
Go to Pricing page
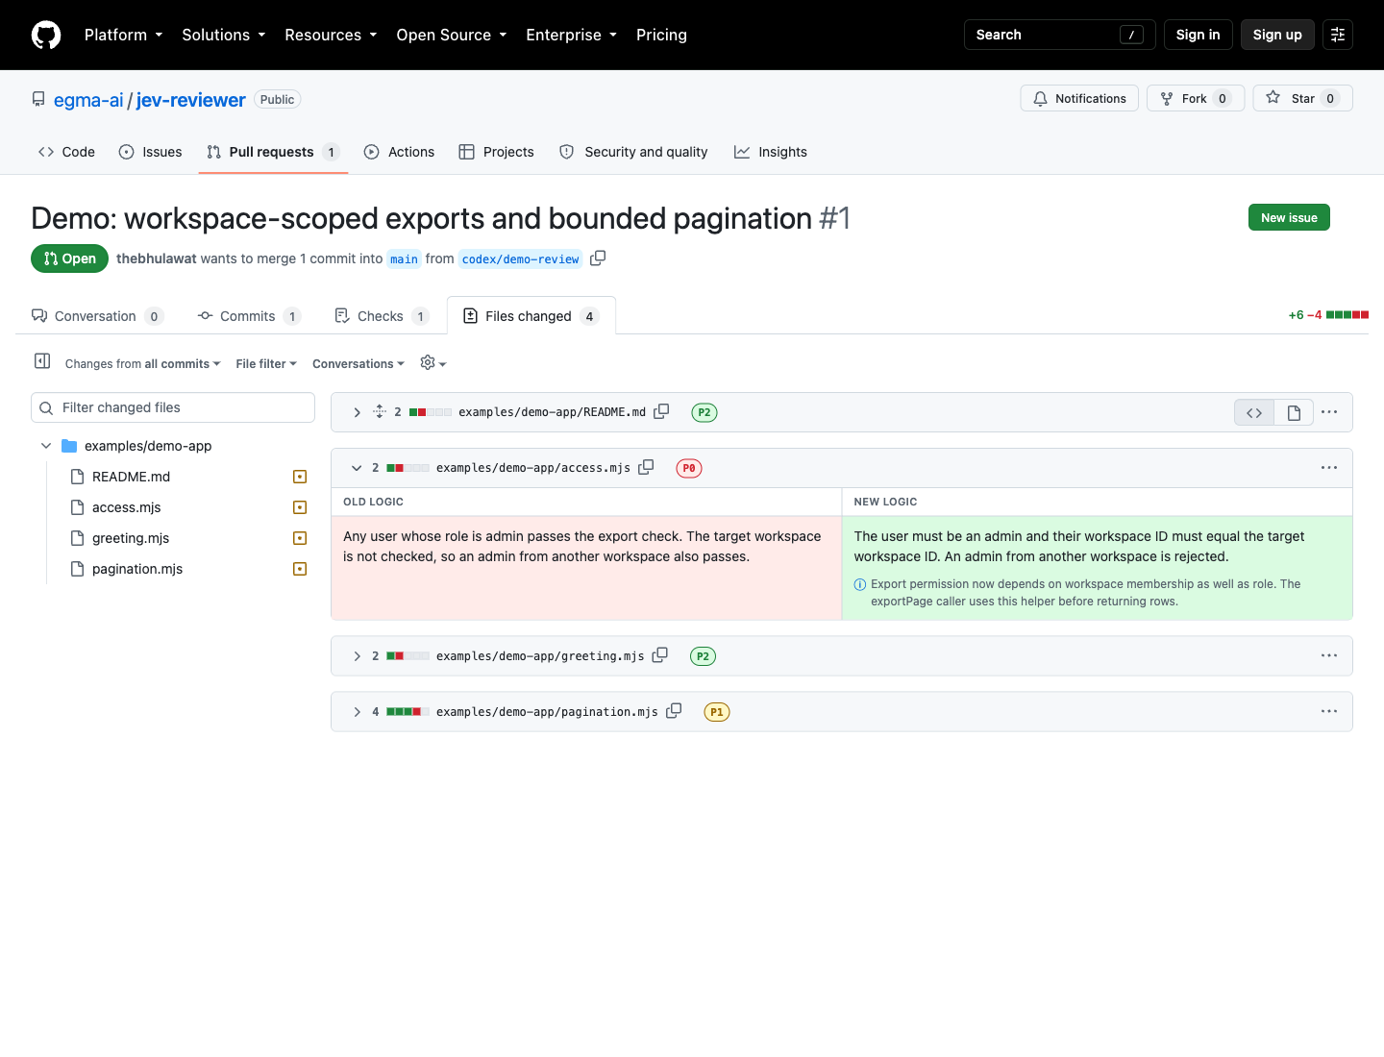tap(661, 35)
